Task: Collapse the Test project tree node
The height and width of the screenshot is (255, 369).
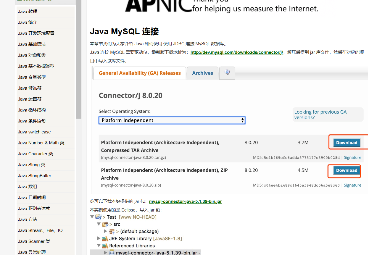Action: 92,217
